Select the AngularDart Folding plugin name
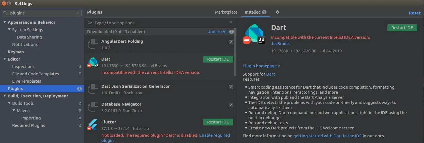This screenshot has height=143, width=424. (122, 41)
